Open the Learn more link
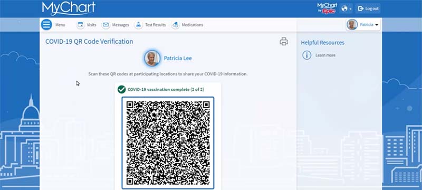The image size is (422, 190). [325, 55]
